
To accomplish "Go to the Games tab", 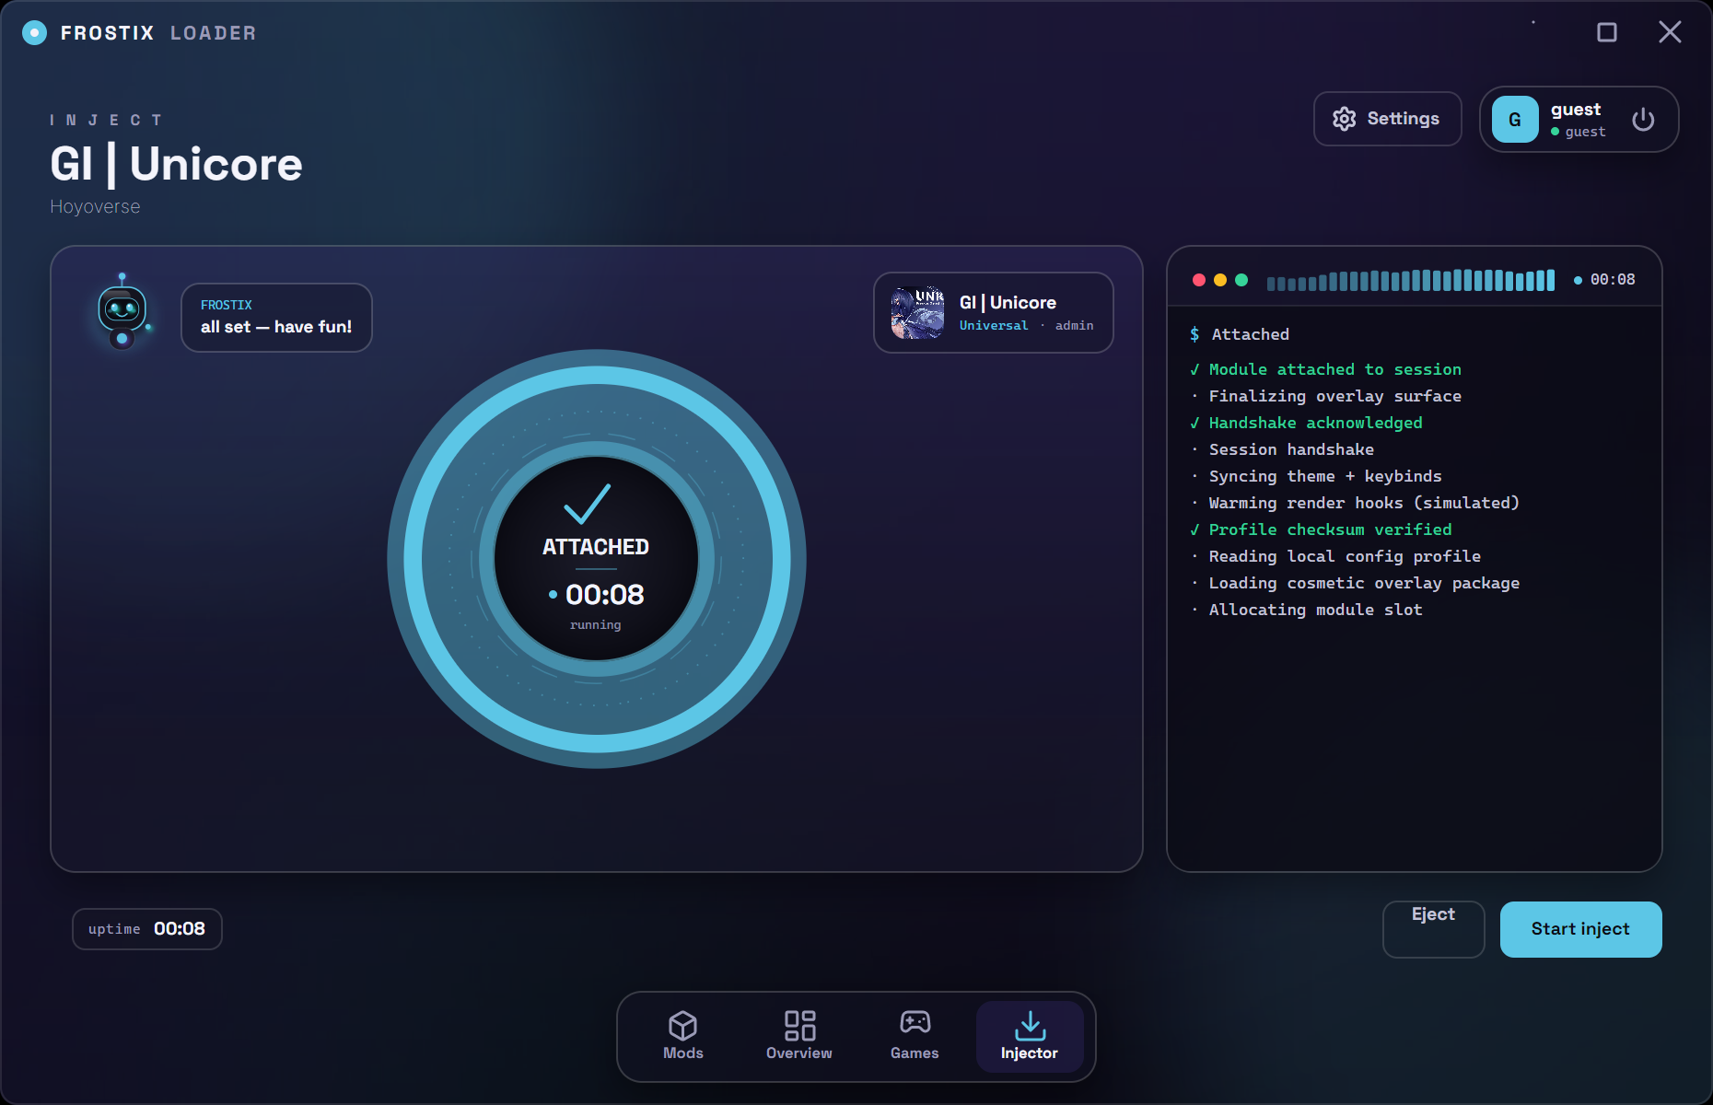I will tap(915, 1036).
